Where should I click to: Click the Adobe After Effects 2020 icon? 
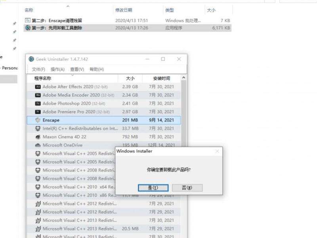(38, 86)
